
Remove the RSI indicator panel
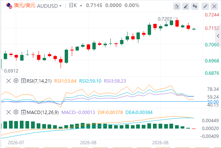coord(9,81)
